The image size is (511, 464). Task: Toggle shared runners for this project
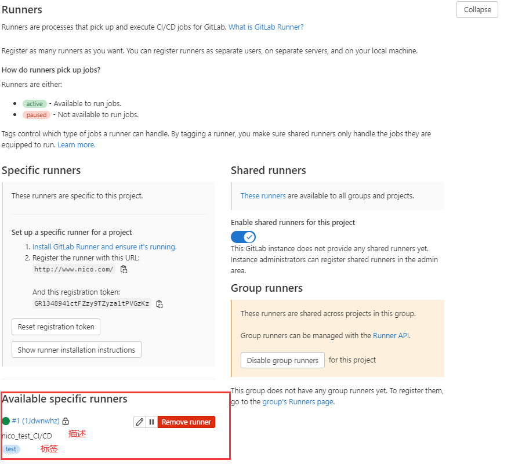pyautogui.click(x=243, y=237)
